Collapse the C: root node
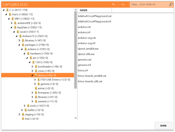The height and width of the screenshot is (132, 175). point(3,10)
